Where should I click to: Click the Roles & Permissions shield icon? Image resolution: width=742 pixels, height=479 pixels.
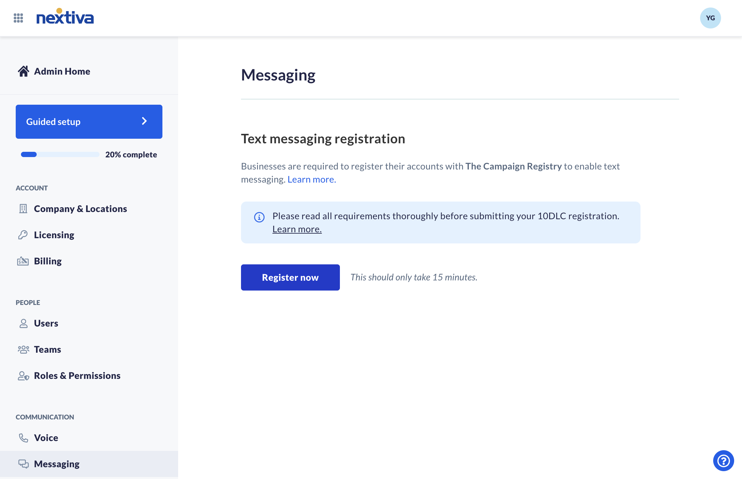tap(23, 376)
